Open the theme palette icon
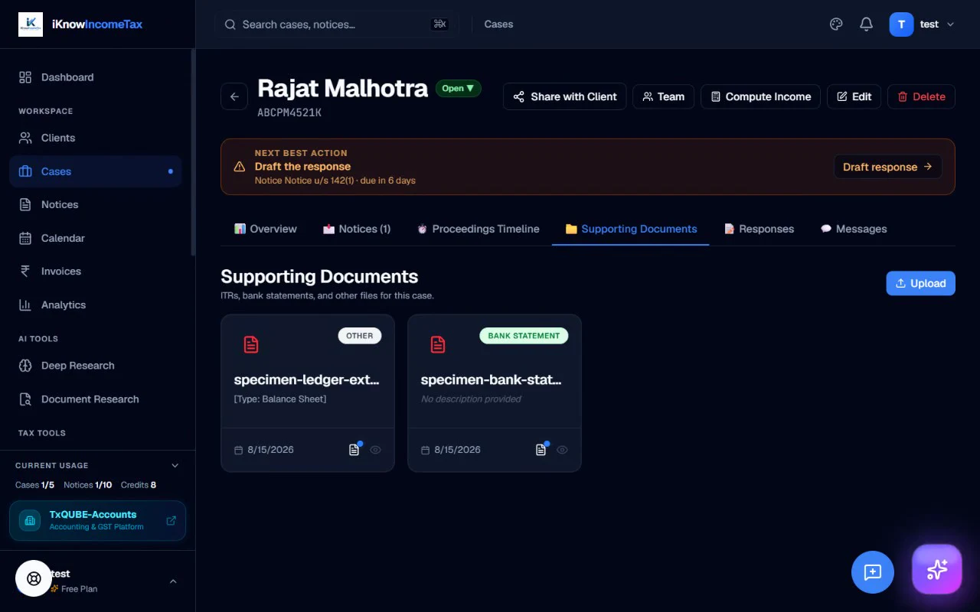This screenshot has width=980, height=612. (x=836, y=24)
